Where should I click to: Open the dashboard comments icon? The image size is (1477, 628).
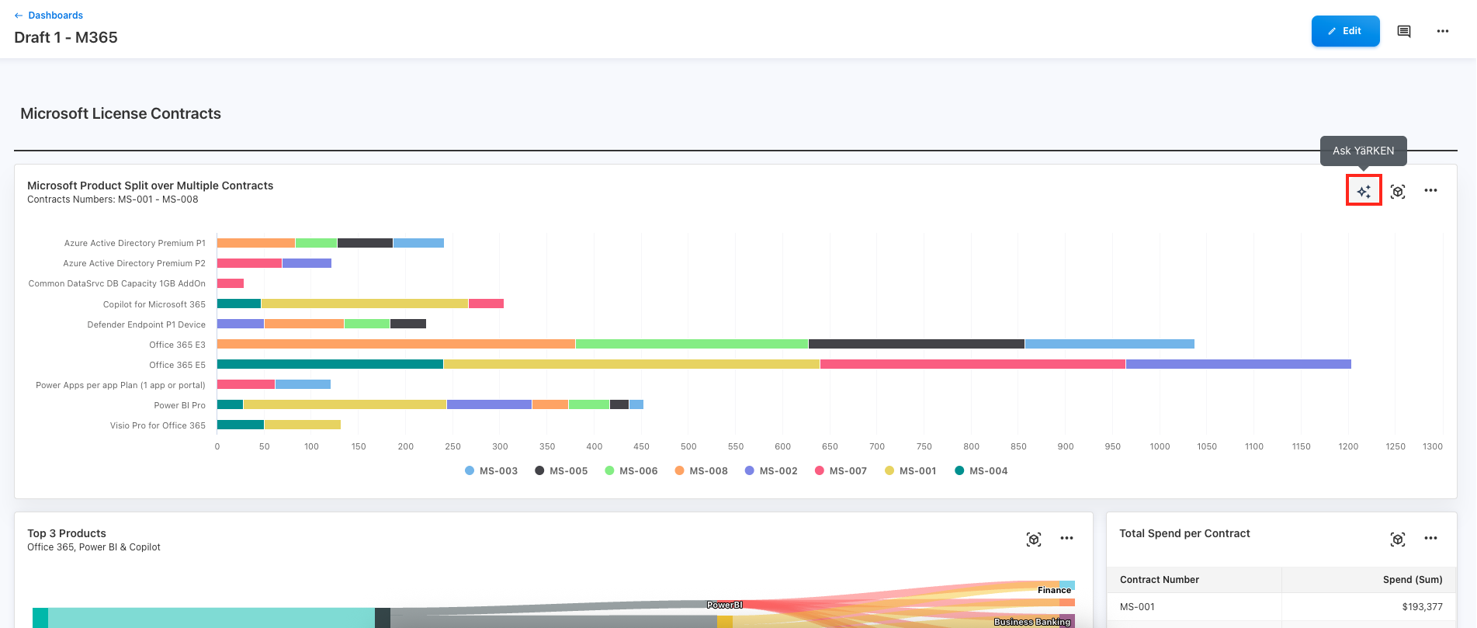[x=1403, y=32]
